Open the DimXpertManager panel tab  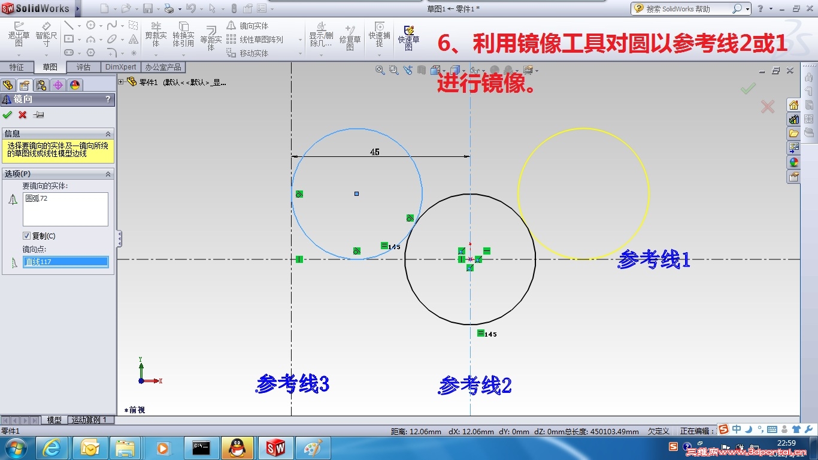(x=58, y=85)
